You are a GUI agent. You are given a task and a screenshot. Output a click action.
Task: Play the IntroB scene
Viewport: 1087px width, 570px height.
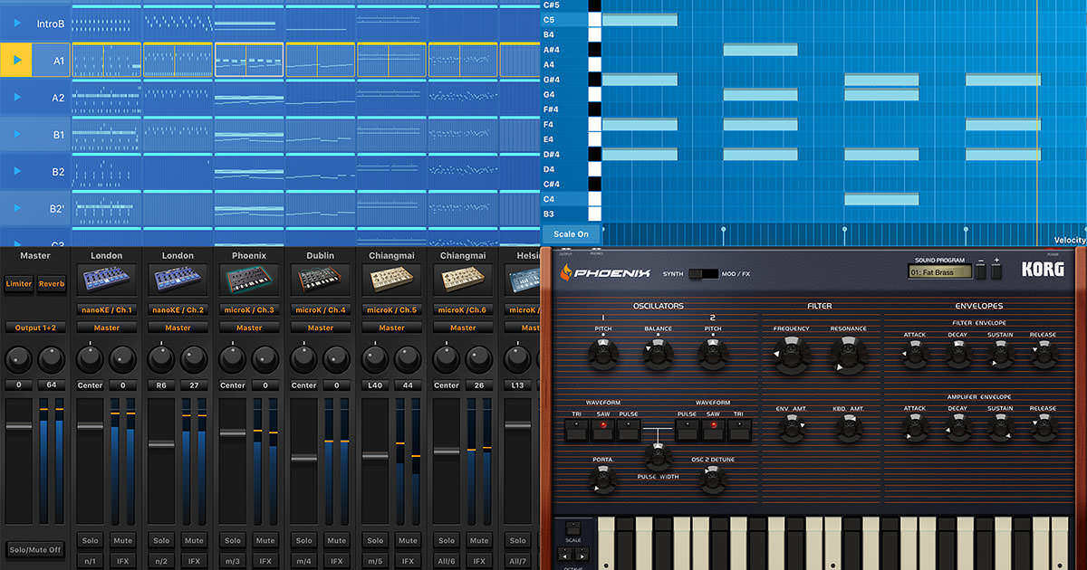point(17,23)
